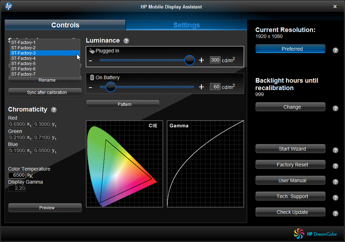Switch to the Settings tab
The image size is (345, 242).
(x=186, y=25)
